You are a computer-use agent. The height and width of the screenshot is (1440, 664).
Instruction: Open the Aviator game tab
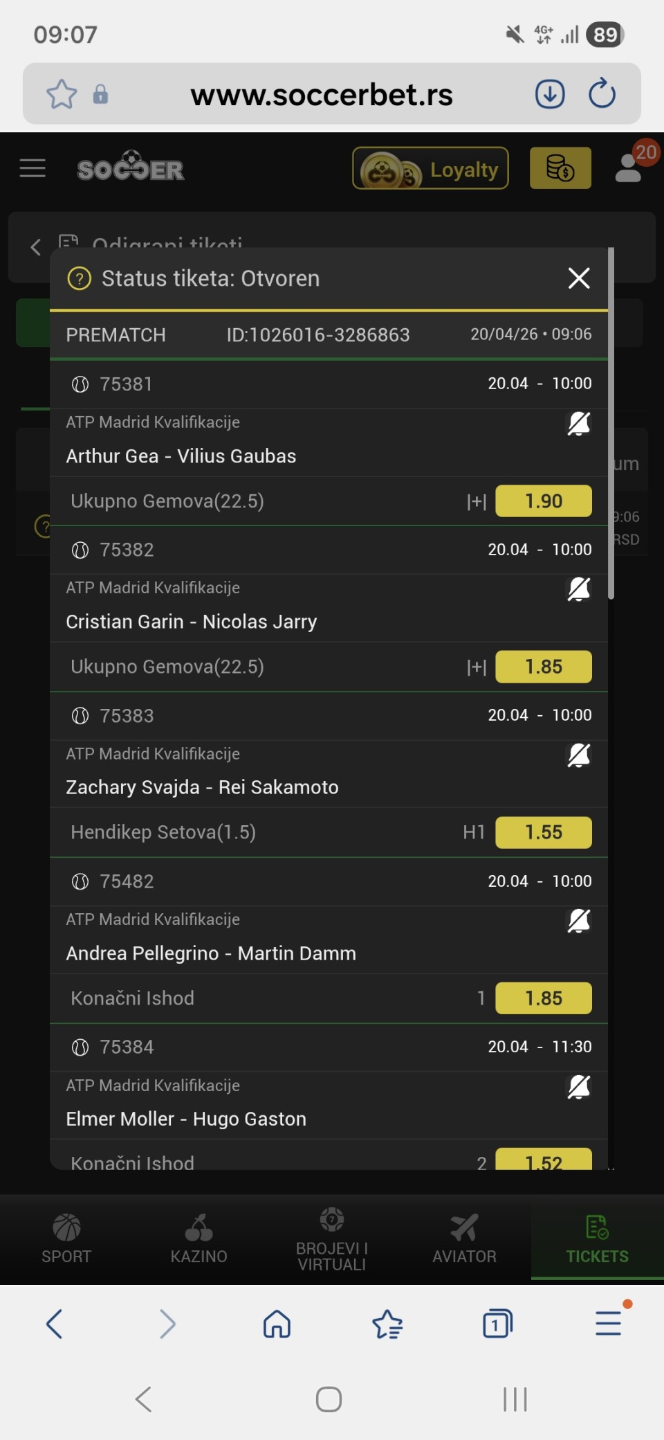(x=464, y=1239)
